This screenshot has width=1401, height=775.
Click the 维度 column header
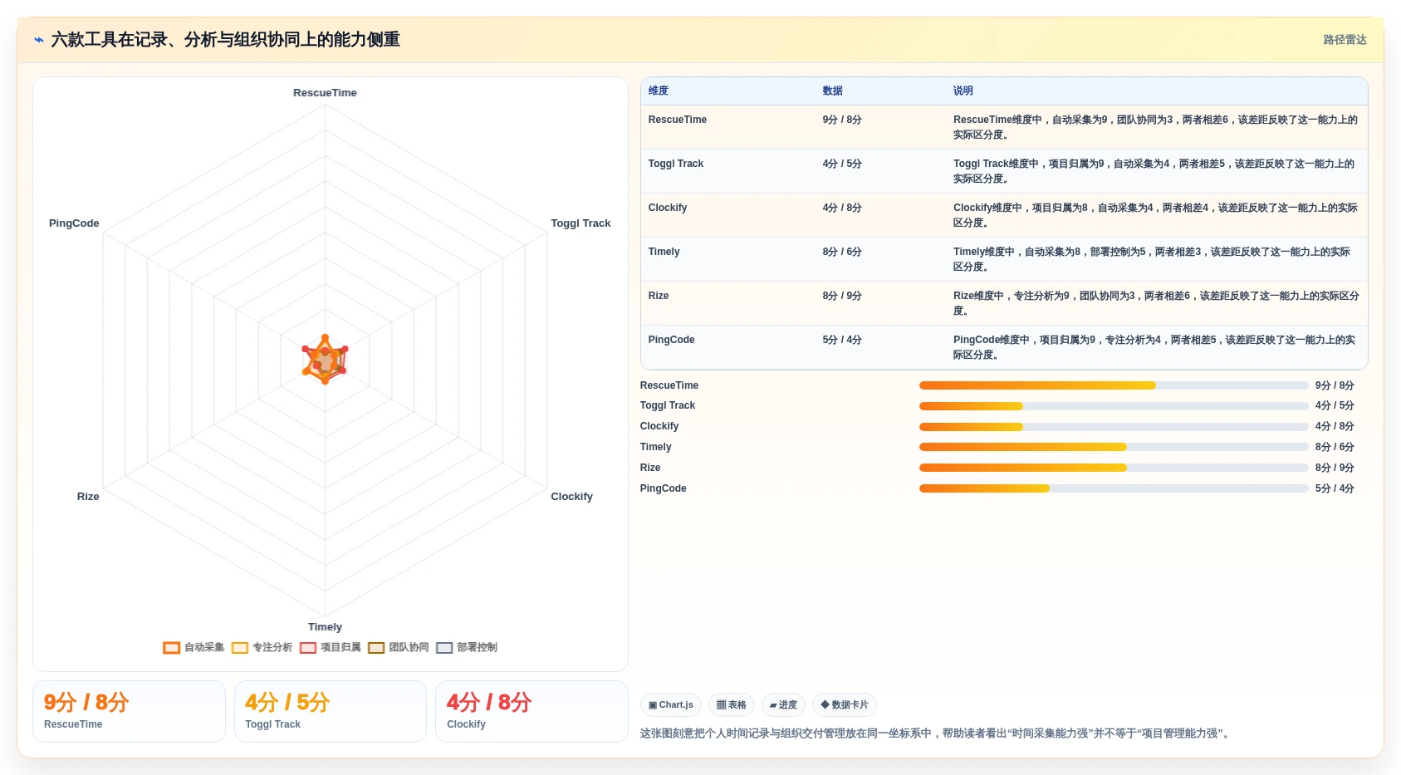[x=659, y=91]
